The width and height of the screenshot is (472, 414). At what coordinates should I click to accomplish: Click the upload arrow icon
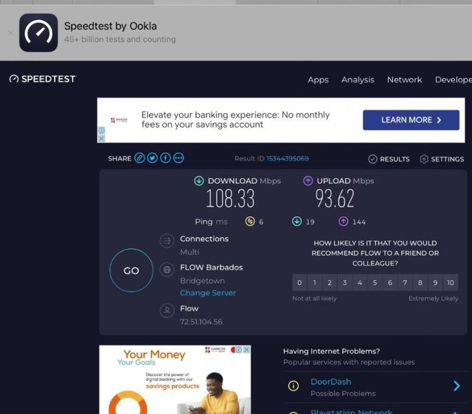(308, 181)
